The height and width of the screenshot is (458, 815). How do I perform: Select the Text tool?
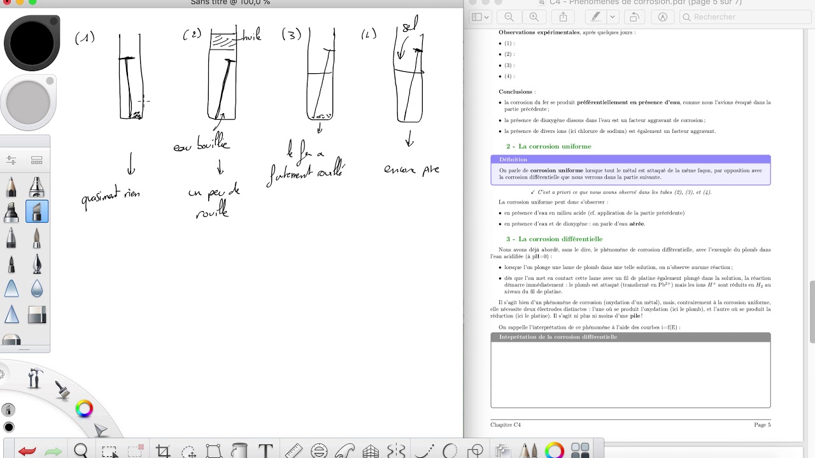click(x=266, y=450)
